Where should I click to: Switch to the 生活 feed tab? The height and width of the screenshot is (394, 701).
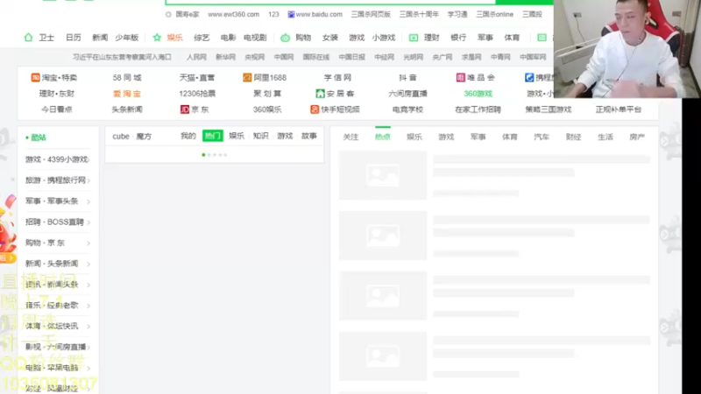point(605,137)
